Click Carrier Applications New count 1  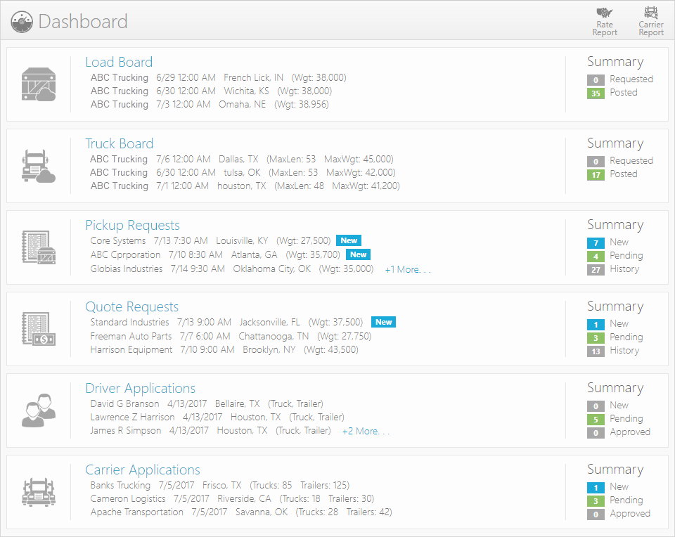coord(596,488)
